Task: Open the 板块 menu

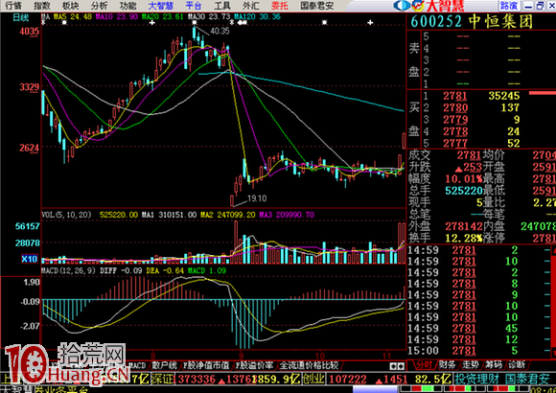Action: (71, 6)
